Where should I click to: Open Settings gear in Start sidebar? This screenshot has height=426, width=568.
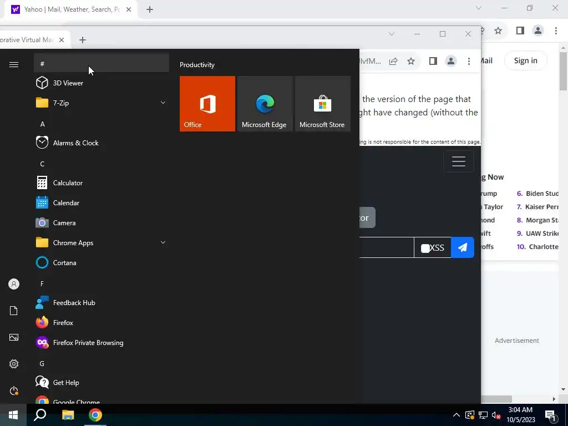[x=14, y=364]
